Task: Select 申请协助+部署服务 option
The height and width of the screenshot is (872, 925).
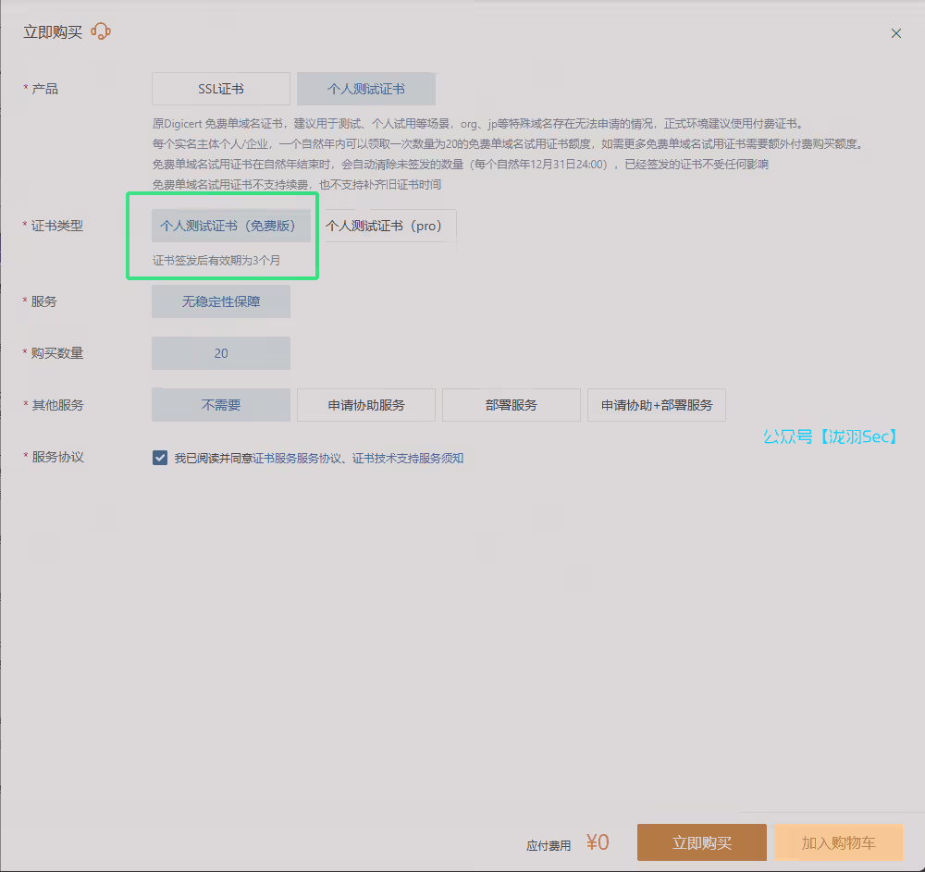Action: click(x=656, y=405)
